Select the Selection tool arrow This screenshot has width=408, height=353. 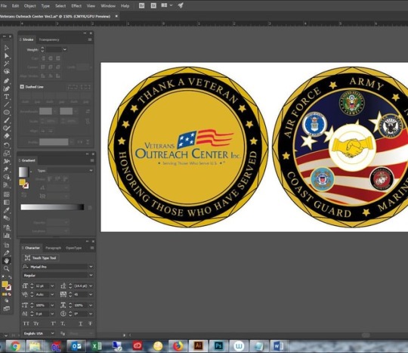[7, 48]
